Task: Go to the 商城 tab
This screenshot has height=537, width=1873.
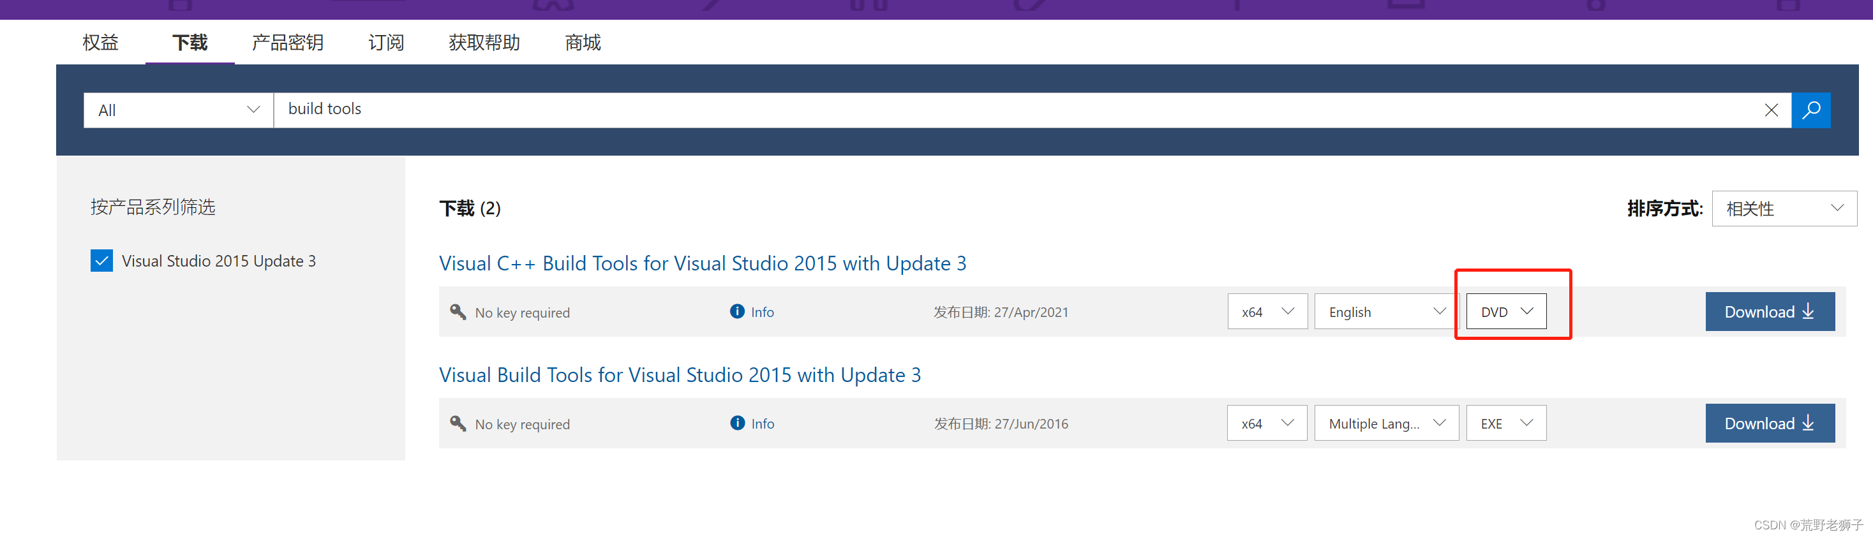Action: point(583,43)
